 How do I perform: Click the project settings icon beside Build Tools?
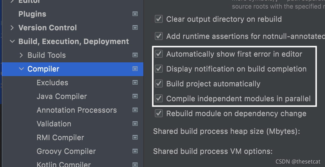pyautogui.click(x=135, y=55)
